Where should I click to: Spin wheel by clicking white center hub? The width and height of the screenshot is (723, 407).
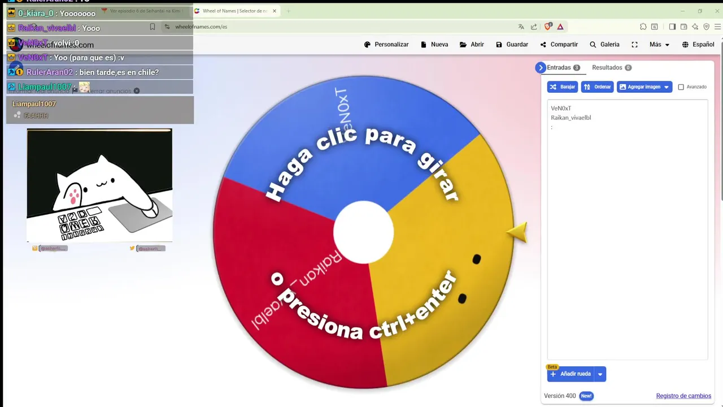pos(363,232)
